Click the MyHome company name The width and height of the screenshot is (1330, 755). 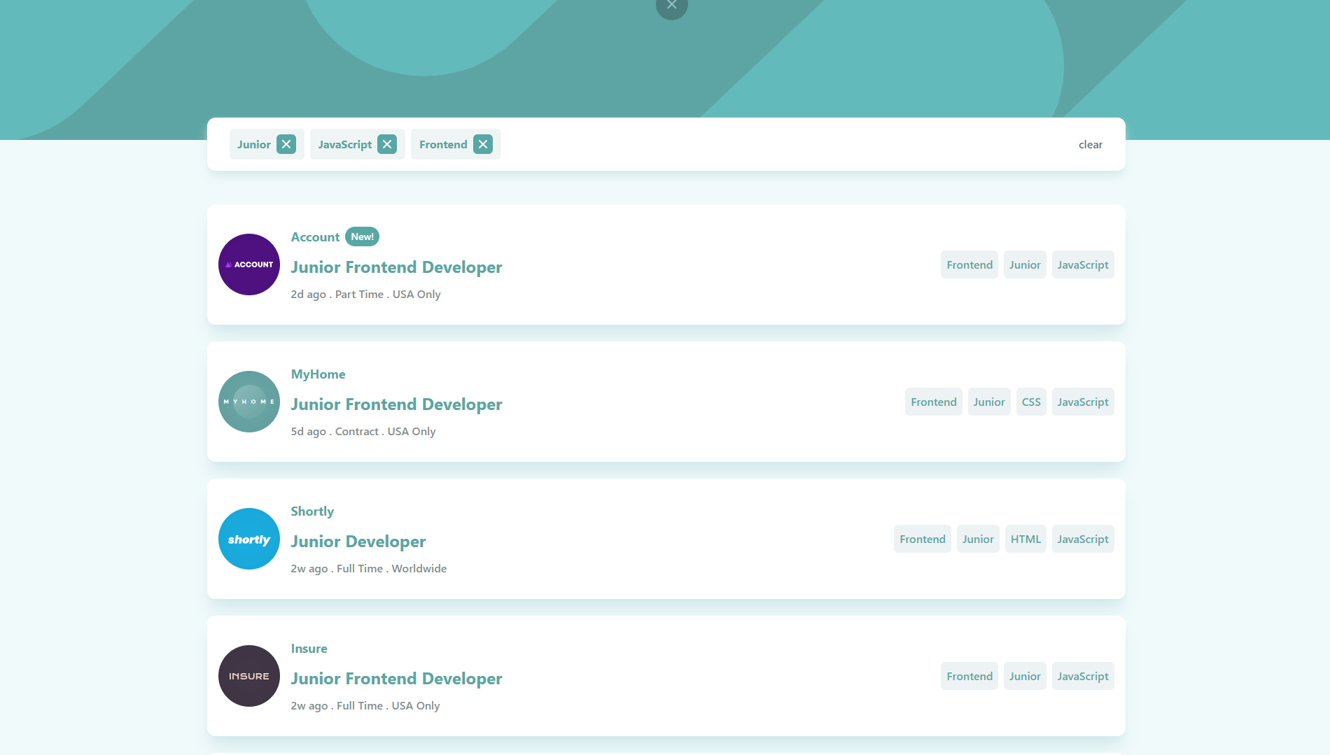click(x=318, y=374)
